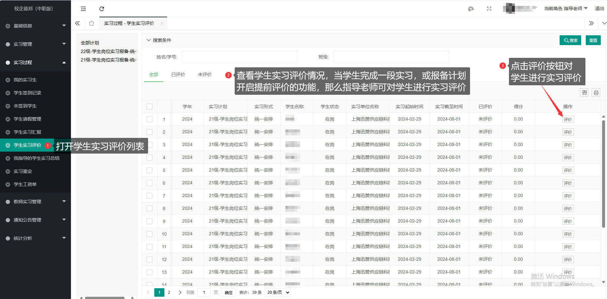Click the home tab icon
Image resolution: width=607 pixels, height=299 pixels.
click(x=92, y=23)
